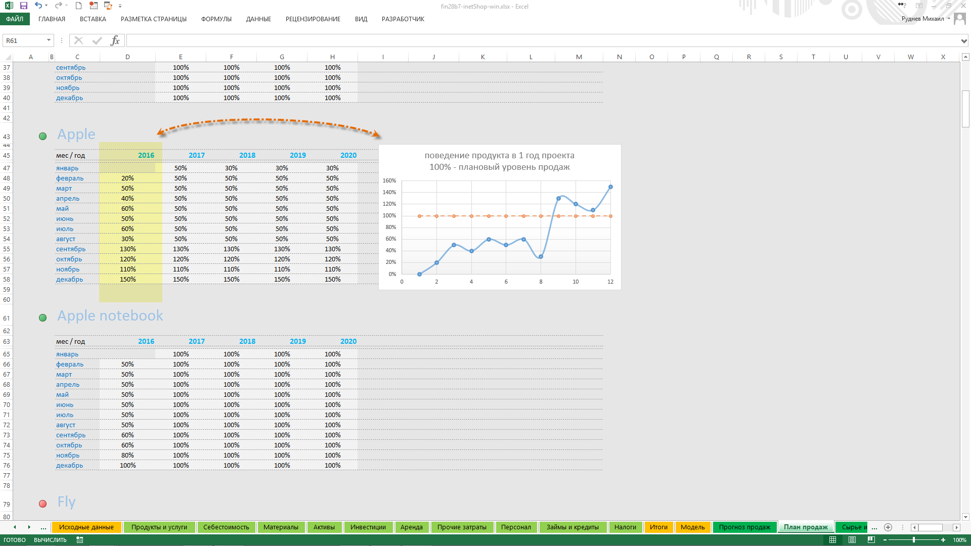
Task: Switch to Прогноз продаж sheet
Action: click(x=744, y=527)
